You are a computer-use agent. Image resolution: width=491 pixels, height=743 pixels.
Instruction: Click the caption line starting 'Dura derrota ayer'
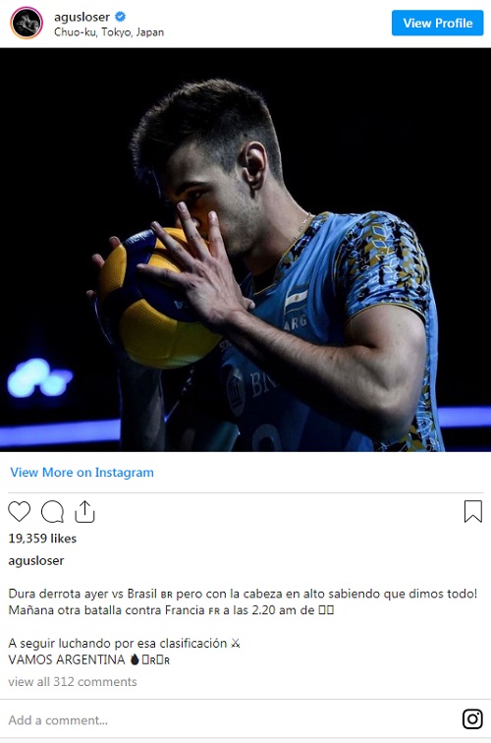point(243,594)
